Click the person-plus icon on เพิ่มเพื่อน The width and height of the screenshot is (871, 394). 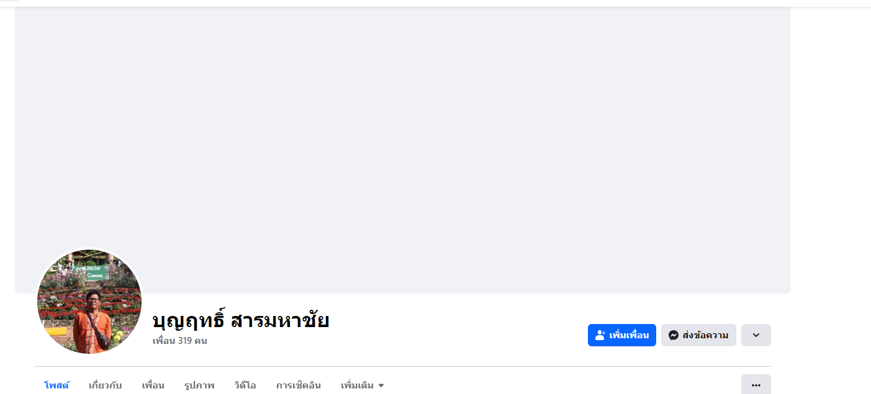pos(600,335)
